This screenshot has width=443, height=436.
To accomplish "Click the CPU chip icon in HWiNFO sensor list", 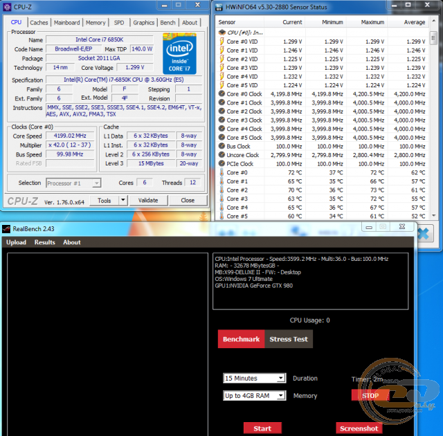I will (222, 33).
